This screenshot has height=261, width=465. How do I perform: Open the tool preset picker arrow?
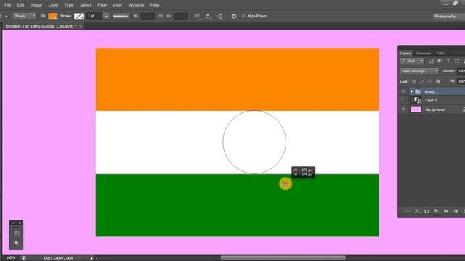[7, 16]
